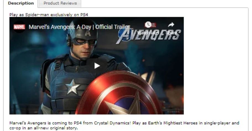This screenshot has height=131, width=252.
Task: Click the "A" emblem on the helmet
Action: pyautogui.click(x=88, y=33)
